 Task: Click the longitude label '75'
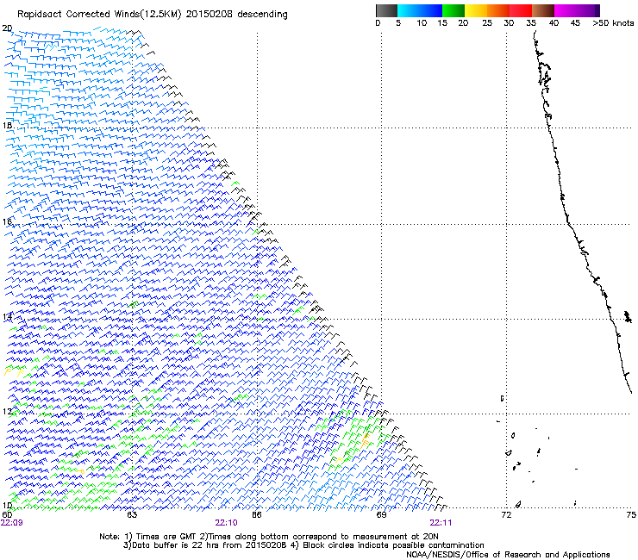click(x=631, y=515)
